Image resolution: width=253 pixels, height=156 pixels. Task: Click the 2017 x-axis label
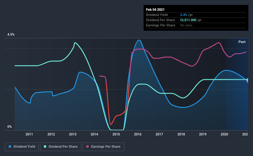click(x=159, y=134)
